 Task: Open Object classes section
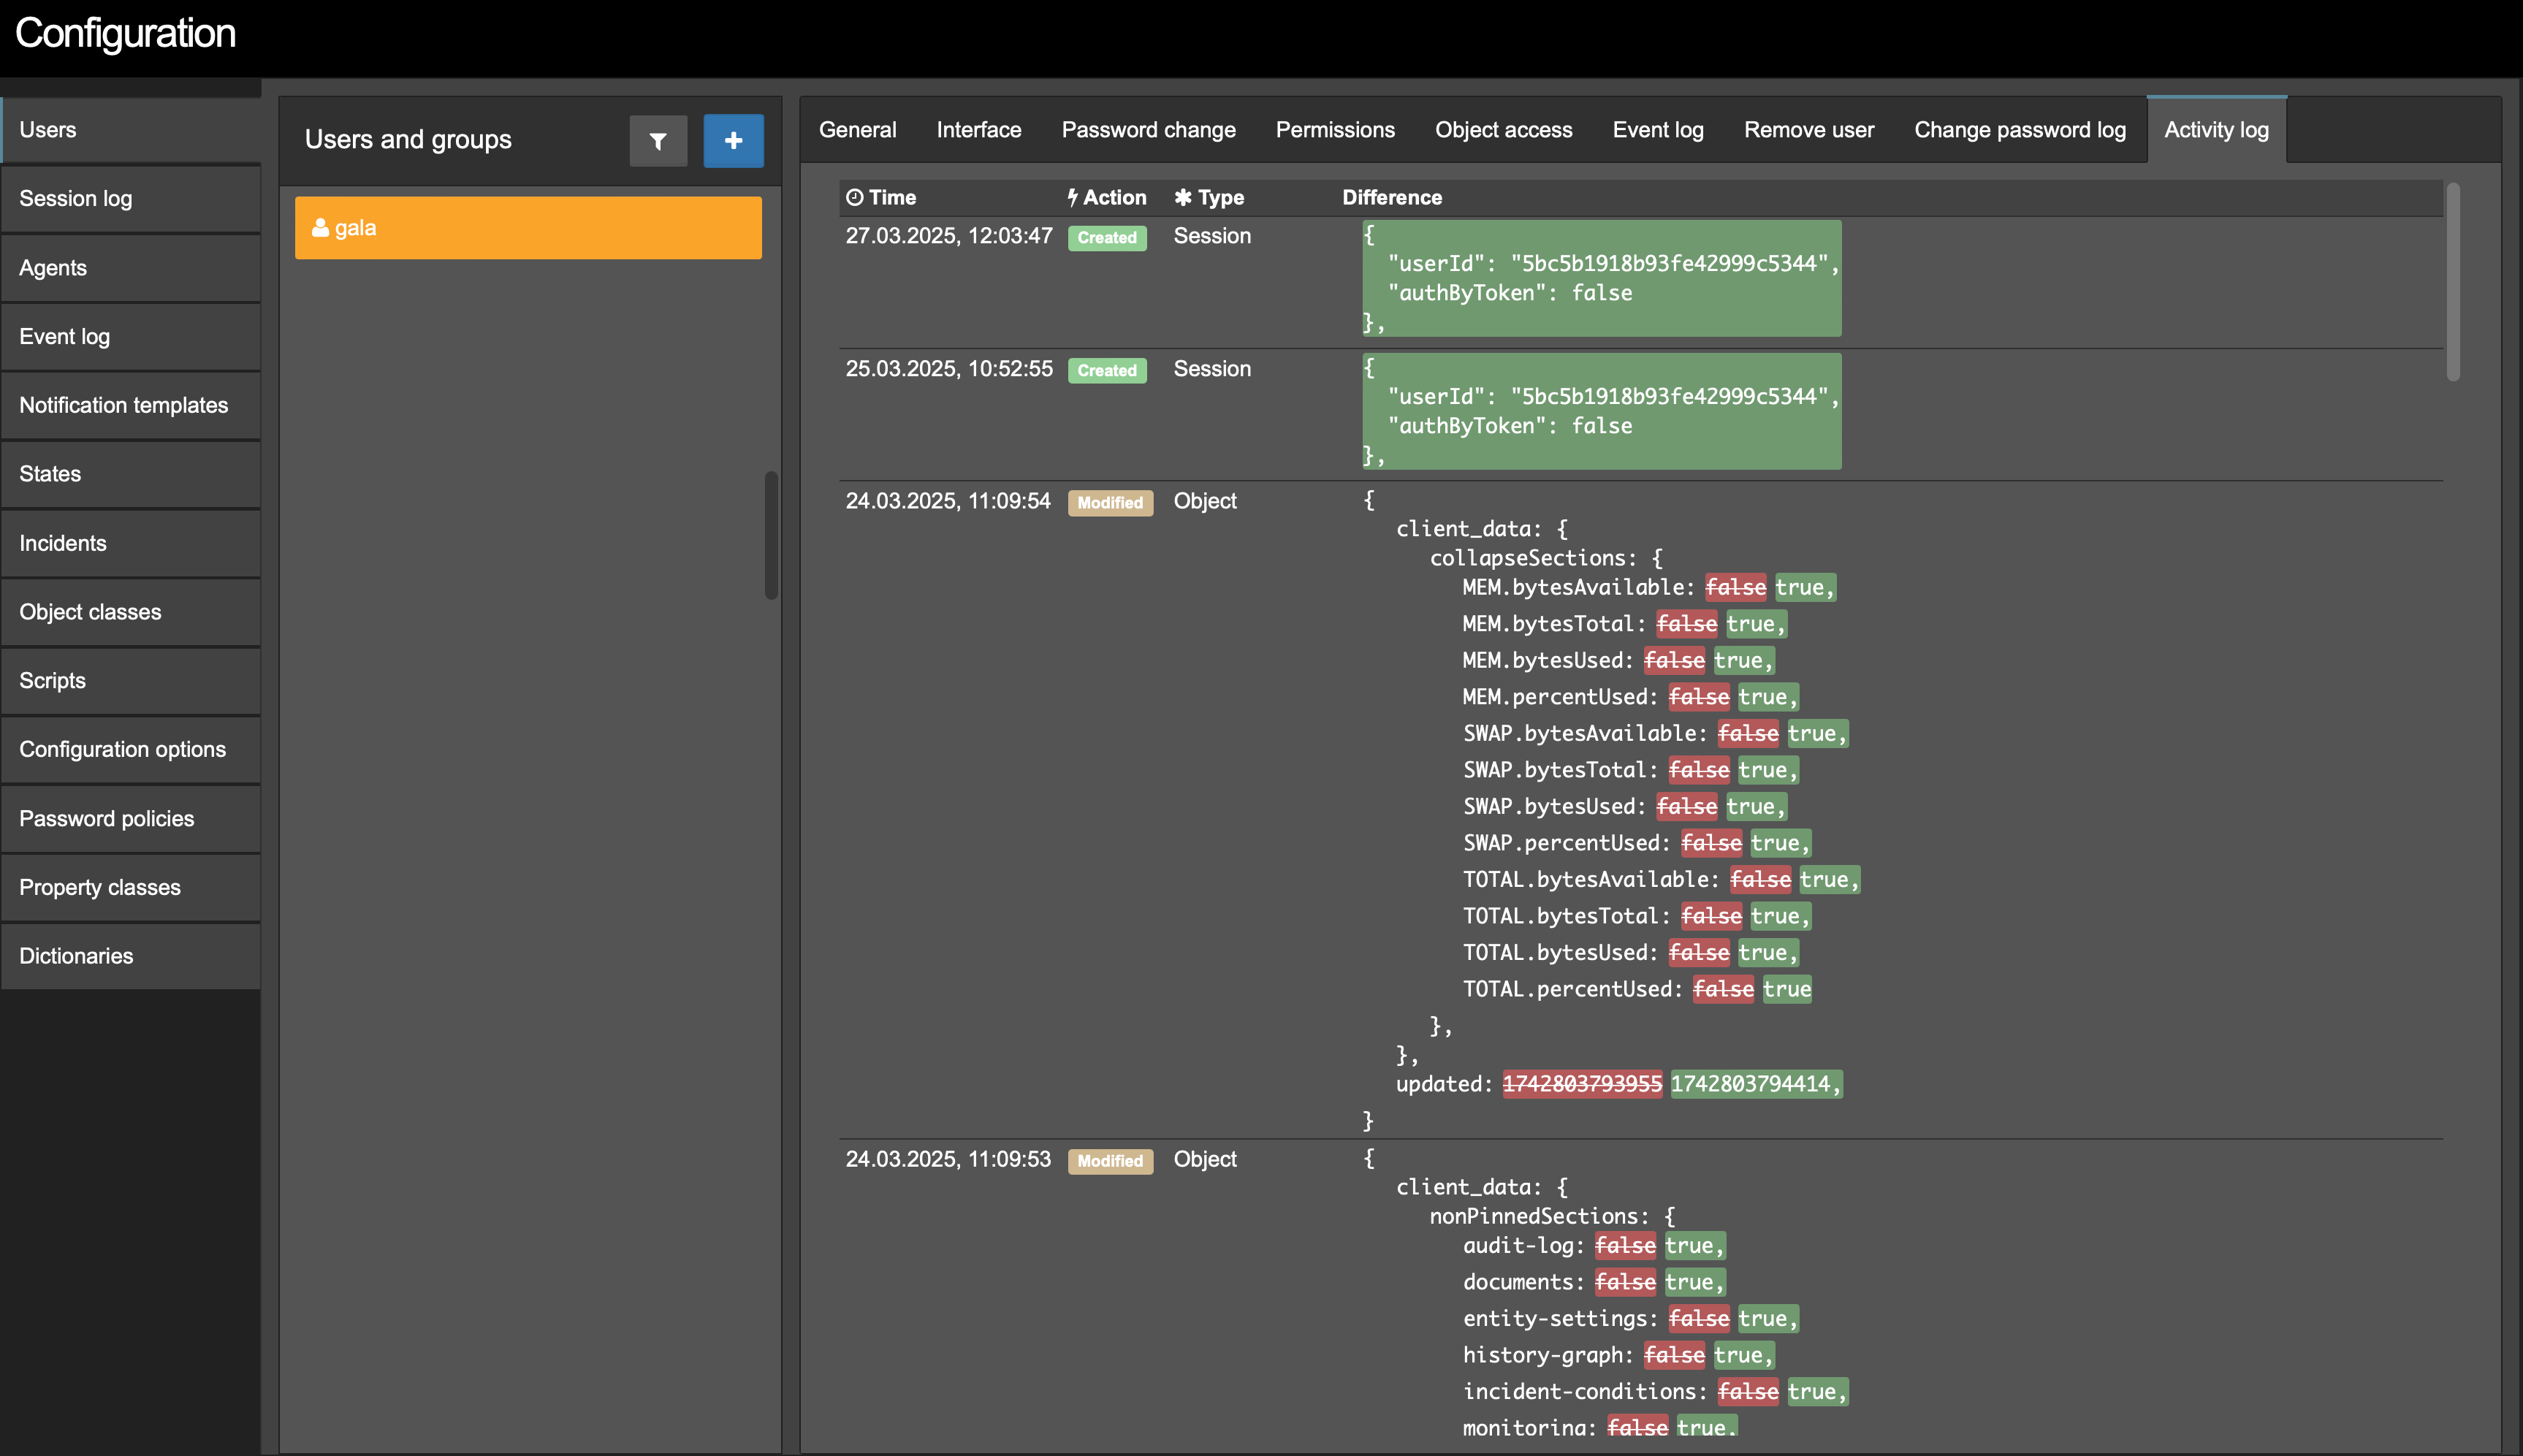(x=131, y=612)
